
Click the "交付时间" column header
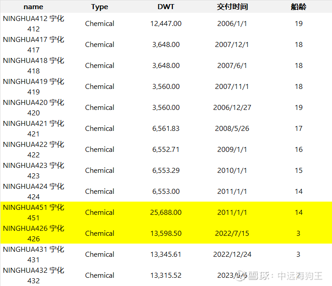232,6
